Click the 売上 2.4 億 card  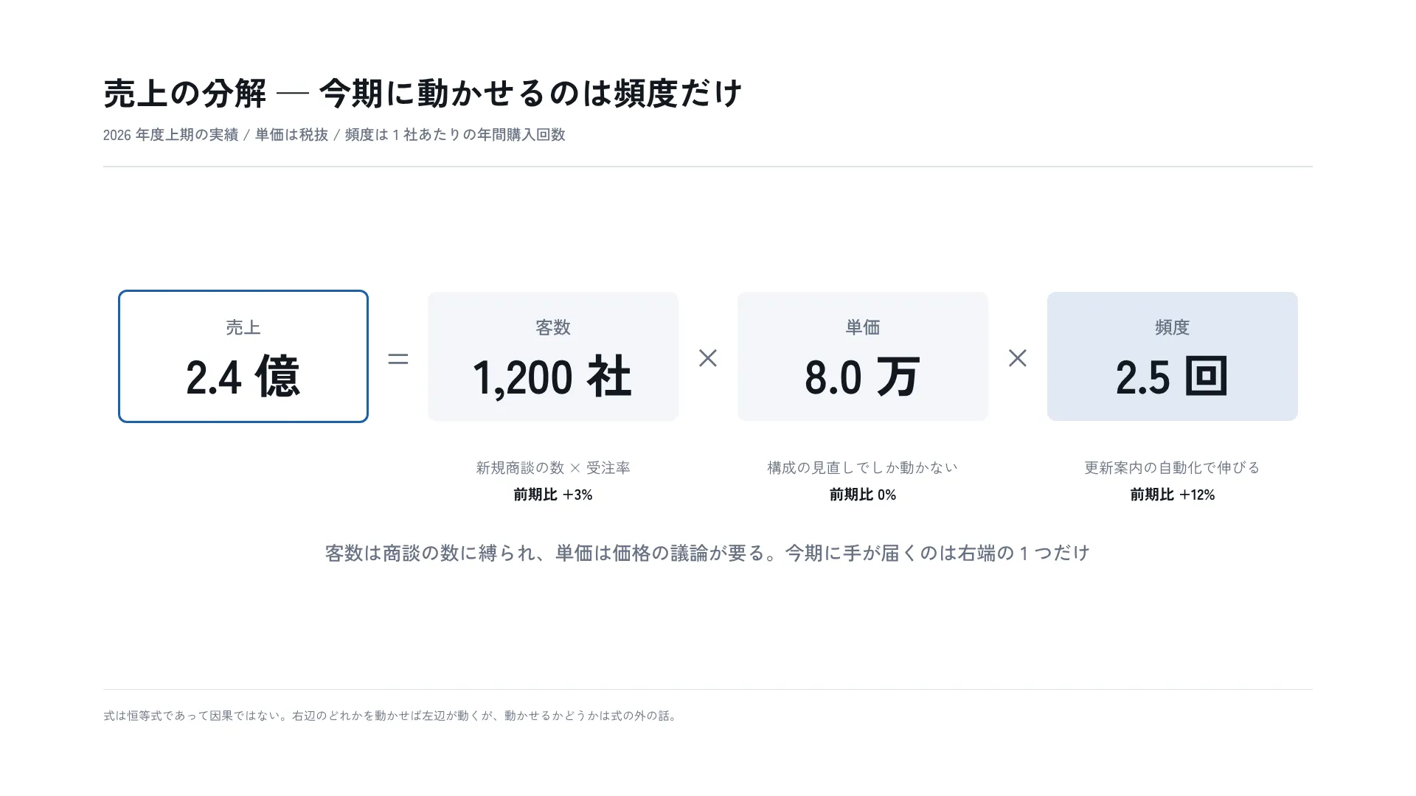243,356
